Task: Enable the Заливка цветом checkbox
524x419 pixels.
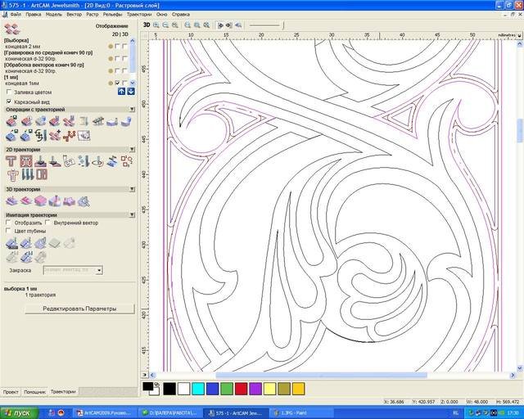Action: tap(9, 92)
